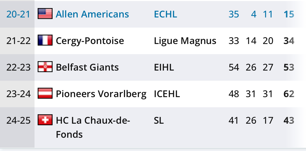The width and height of the screenshot is (306, 151).
Task: Click the Austria flag icon
Action: pos(45,94)
